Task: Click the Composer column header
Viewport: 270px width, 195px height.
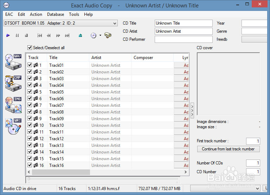Action: (152, 58)
